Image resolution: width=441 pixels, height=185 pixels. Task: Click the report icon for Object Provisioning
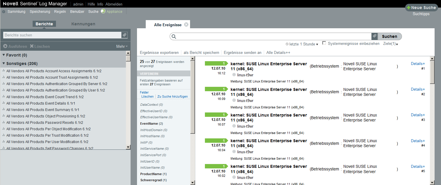(x=3, y=116)
